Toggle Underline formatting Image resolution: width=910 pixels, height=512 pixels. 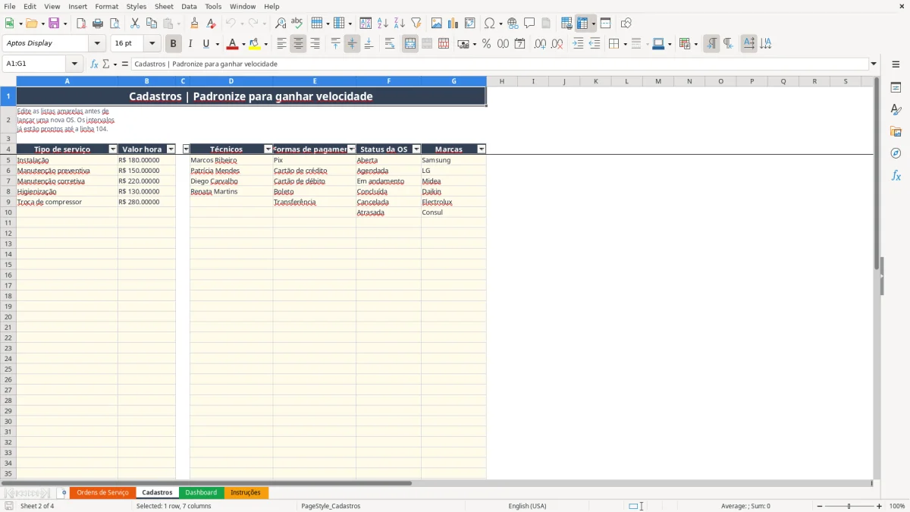pyautogui.click(x=206, y=44)
